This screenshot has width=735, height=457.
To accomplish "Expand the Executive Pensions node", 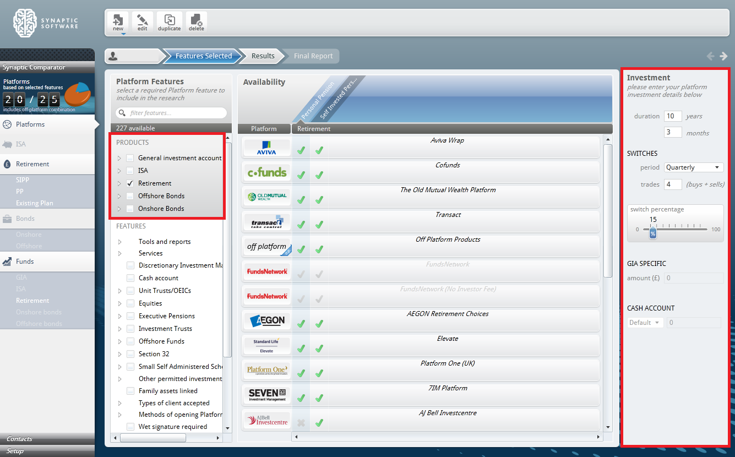I will point(120,316).
